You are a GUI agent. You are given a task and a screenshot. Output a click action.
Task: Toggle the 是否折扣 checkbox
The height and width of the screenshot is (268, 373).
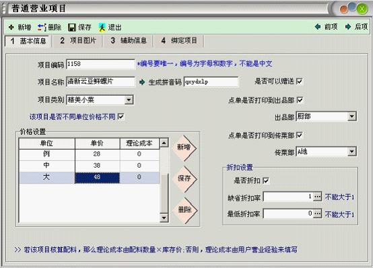266,180
